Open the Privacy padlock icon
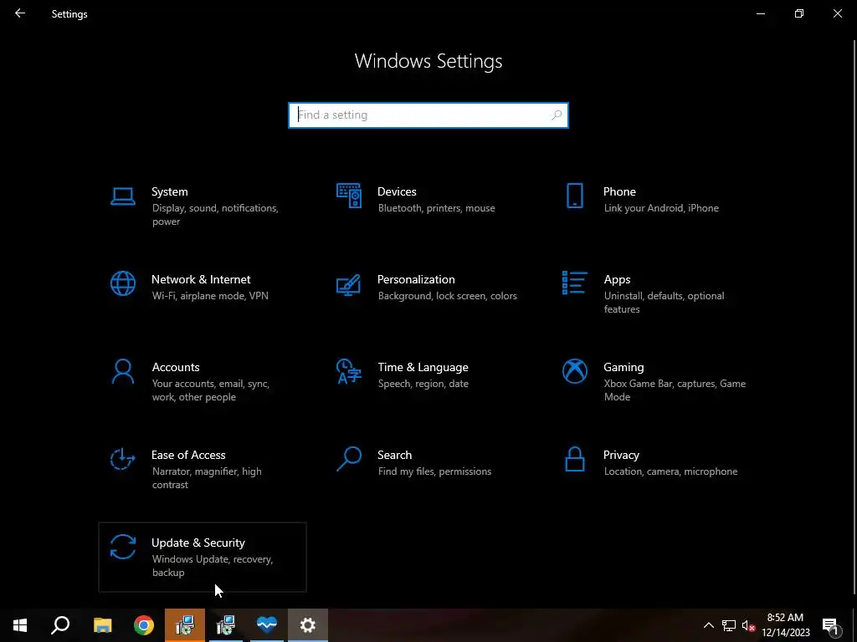This screenshot has width=857, height=642. (x=574, y=459)
